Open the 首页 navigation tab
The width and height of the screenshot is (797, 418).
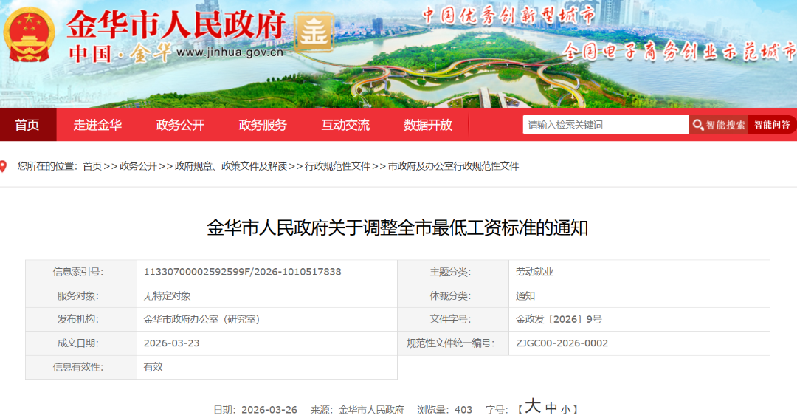click(27, 125)
